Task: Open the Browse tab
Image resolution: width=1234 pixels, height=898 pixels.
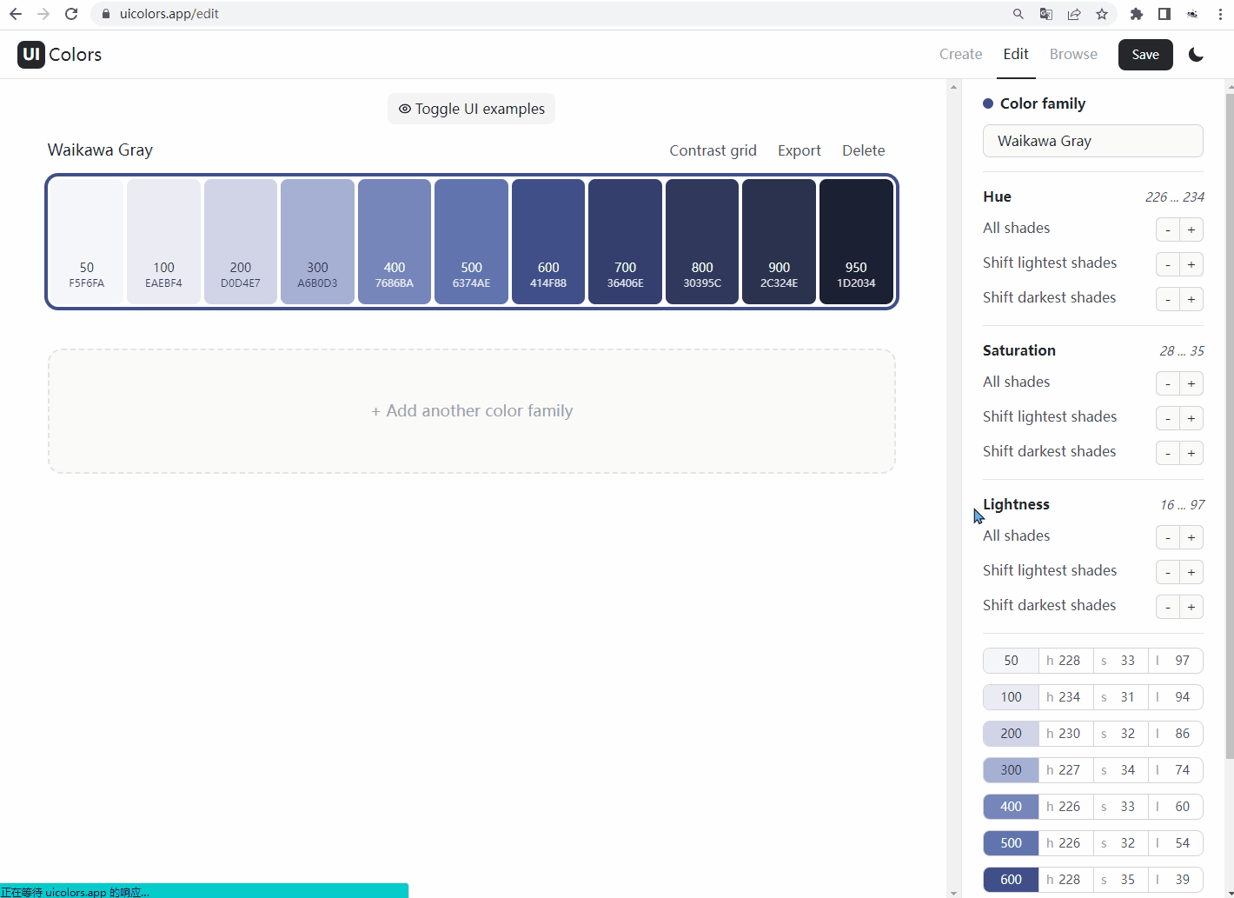Action: pyautogui.click(x=1073, y=54)
